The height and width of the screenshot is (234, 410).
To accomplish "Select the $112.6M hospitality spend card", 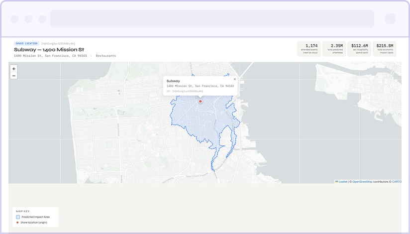I will click(359, 49).
